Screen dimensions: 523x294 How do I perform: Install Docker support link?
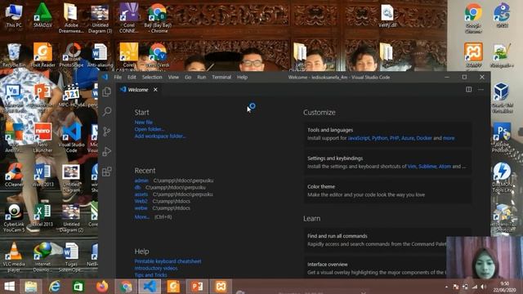pyautogui.click(x=424, y=138)
